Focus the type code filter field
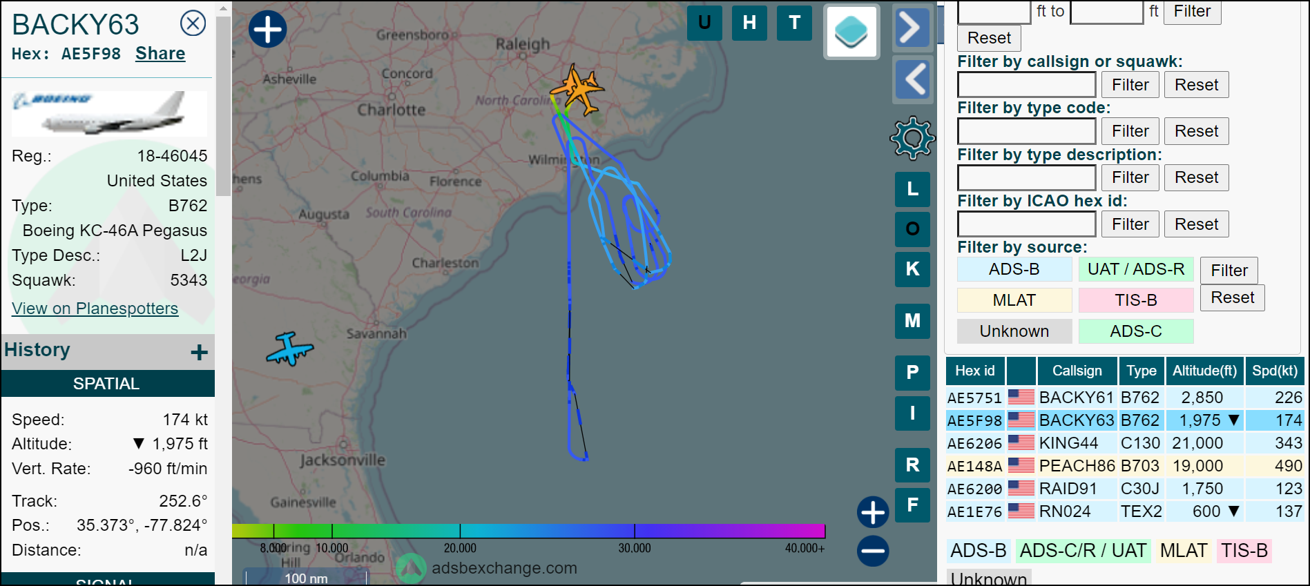Image resolution: width=1310 pixels, height=586 pixels. 1026,131
